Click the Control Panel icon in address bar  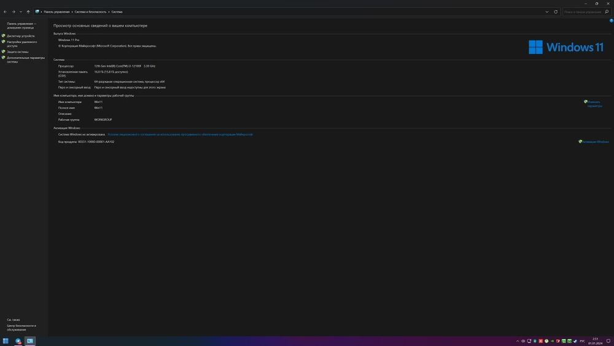click(37, 12)
